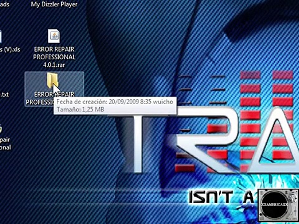Click the ERROR REPAIR PROFESSIONAL 4.0.1.rar file name

(54, 57)
